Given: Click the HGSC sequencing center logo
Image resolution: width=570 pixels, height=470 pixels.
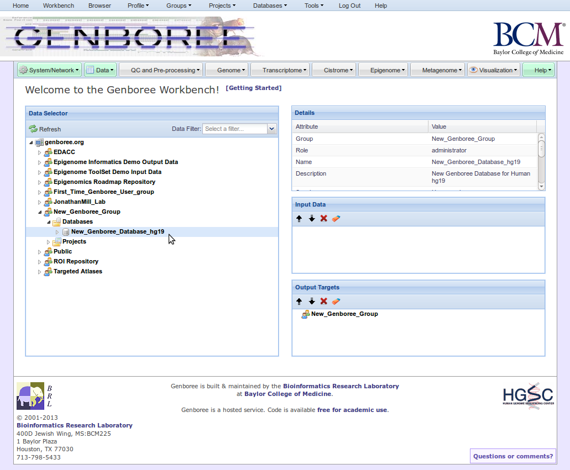Looking at the screenshot, I should 527,394.
